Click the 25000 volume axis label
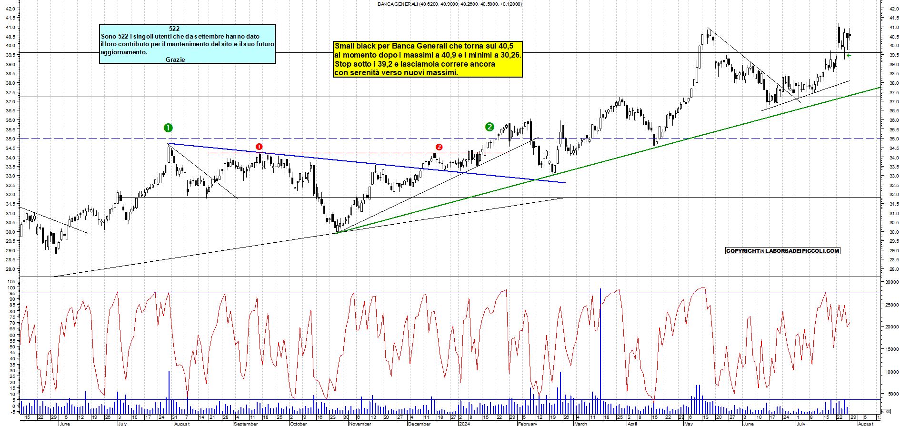This screenshot has width=900, height=426. pos(892,305)
